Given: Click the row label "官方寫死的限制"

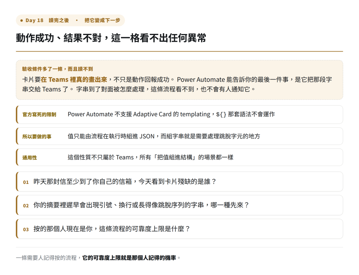Looking at the screenshot, I should (39, 115).
